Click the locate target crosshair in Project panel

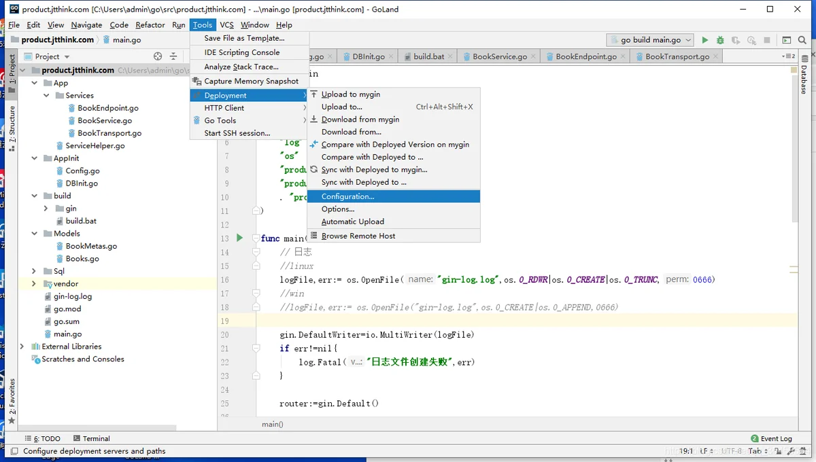click(158, 56)
